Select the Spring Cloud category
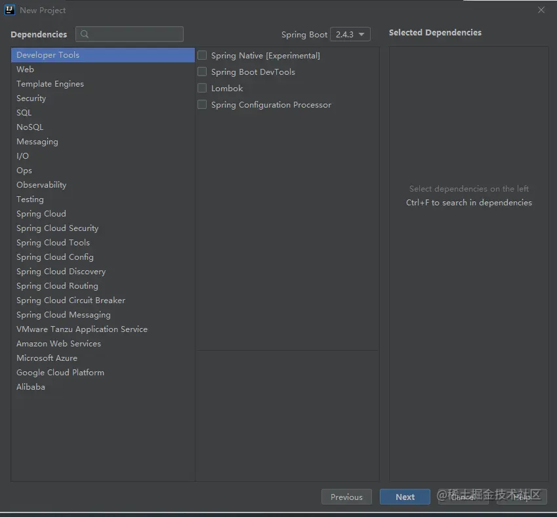Image resolution: width=557 pixels, height=517 pixels. pyautogui.click(x=102, y=213)
